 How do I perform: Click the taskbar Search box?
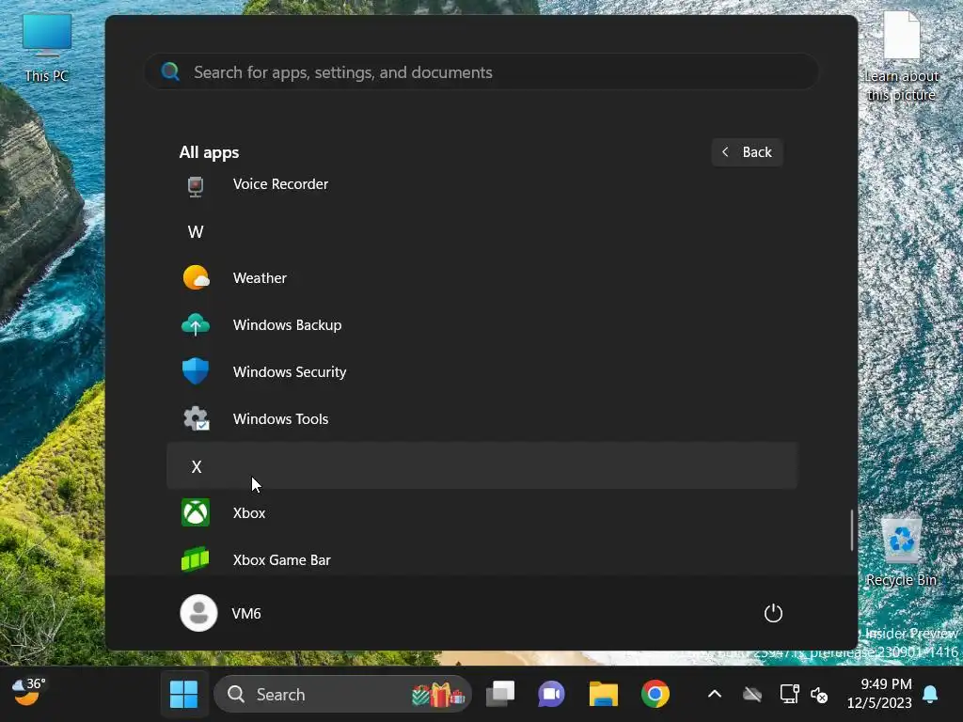(x=342, y=695)
